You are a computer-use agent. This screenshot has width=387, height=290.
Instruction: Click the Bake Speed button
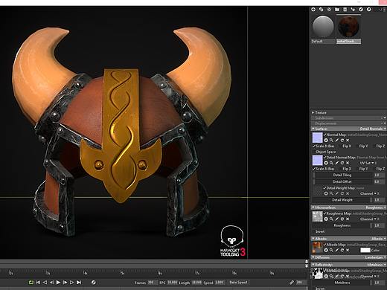pos(238,283)
